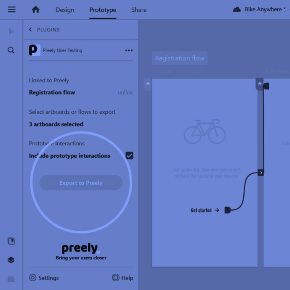Click the preely brand logo
This screenshot has width=290, height=290.
[81, 248]
